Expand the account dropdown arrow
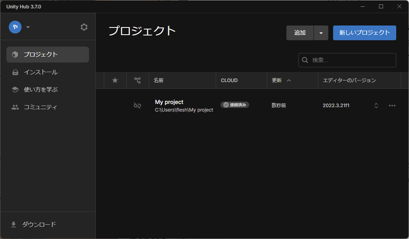The width and height of the screenshot is (409, 239). tap(28, 27)
